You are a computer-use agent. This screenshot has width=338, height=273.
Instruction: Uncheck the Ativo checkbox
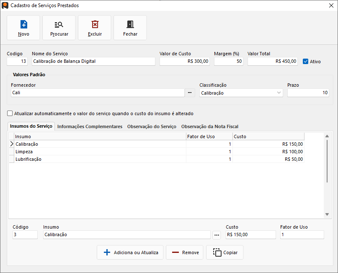coord(305,61)
